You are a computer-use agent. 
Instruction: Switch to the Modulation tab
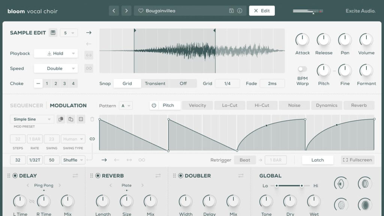pos(68,105)
